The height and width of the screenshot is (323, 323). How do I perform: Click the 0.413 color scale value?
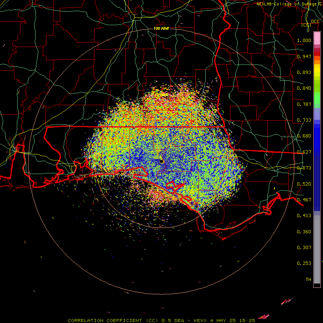coord(304,216)
